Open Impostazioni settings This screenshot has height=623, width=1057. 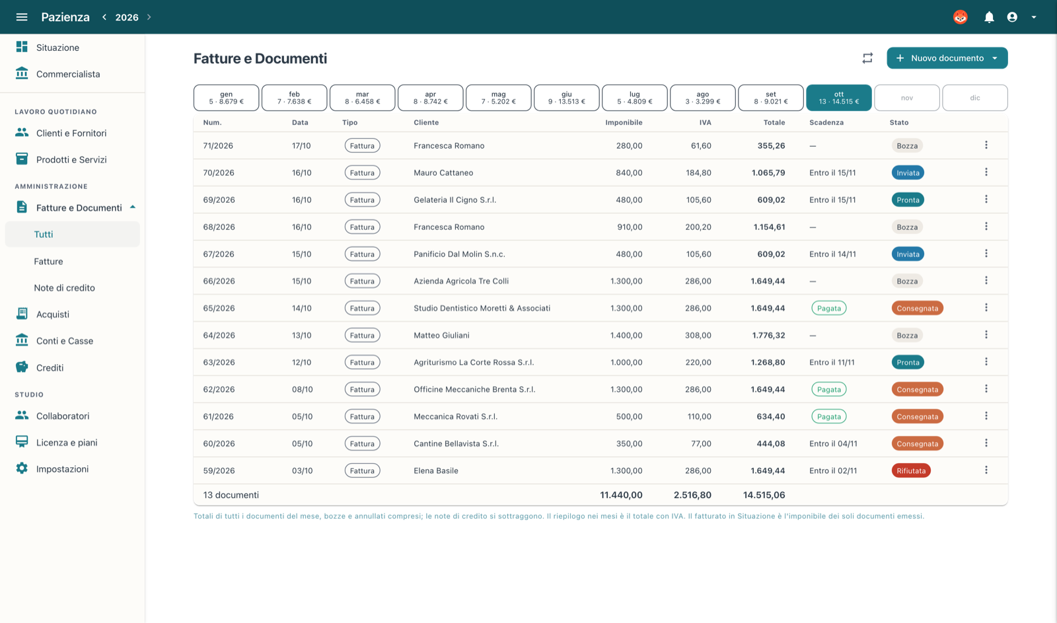[73, 469]
